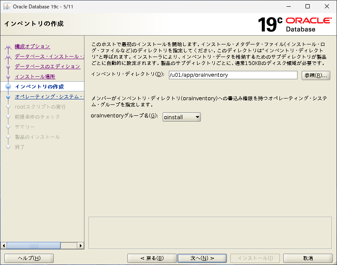
Task: Click the sidebar horizontal scrollbar thumb
Action: 34,245
